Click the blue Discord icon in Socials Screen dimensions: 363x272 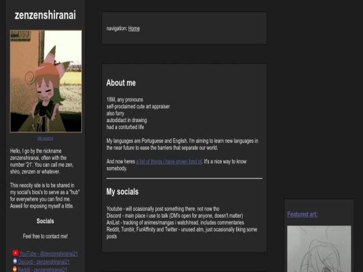(x=15, y=261)
